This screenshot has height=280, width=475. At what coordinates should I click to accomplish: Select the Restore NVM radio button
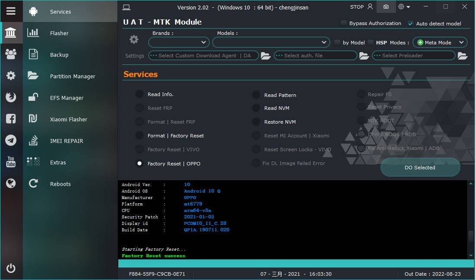[x=256, y=122]
